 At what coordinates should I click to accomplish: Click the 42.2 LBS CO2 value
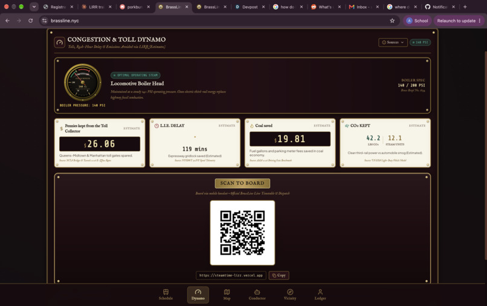(x=373, y=138)
